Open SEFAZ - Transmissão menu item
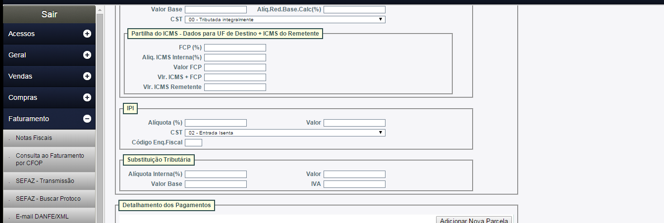Viewport: 664px width, 223px height. (x=45, y=180)
